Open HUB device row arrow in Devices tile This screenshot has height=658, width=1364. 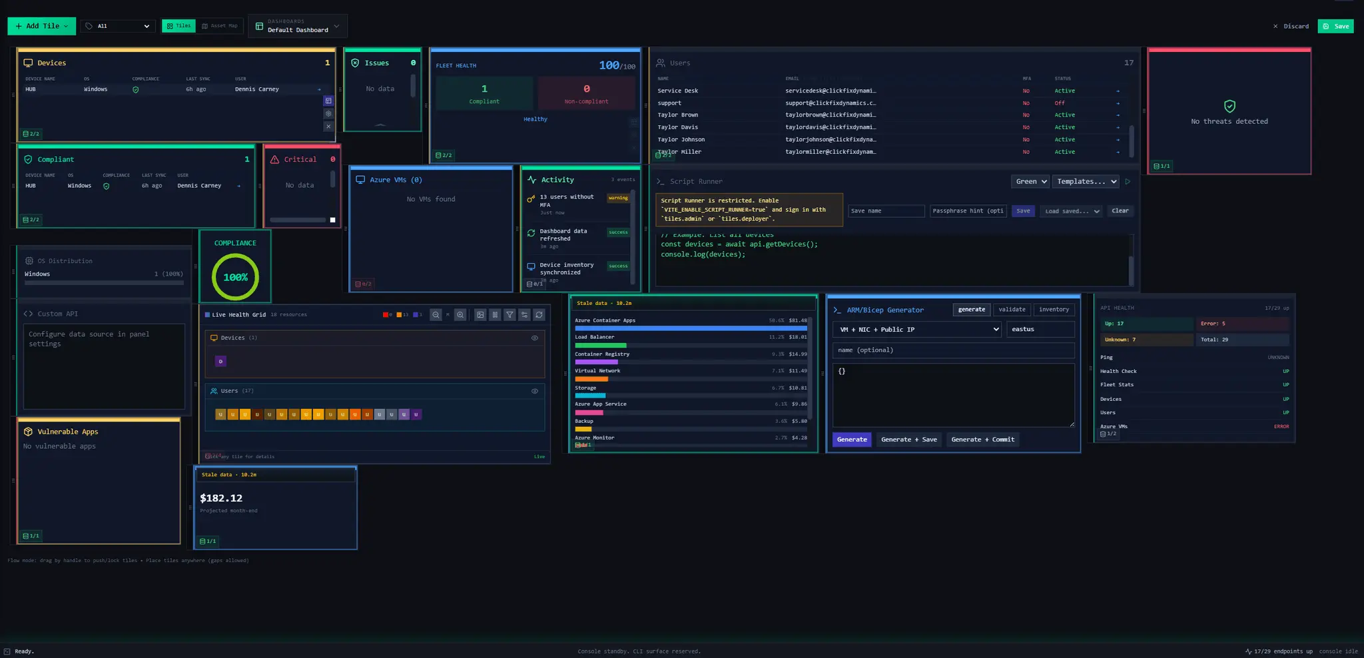point(319,89)
